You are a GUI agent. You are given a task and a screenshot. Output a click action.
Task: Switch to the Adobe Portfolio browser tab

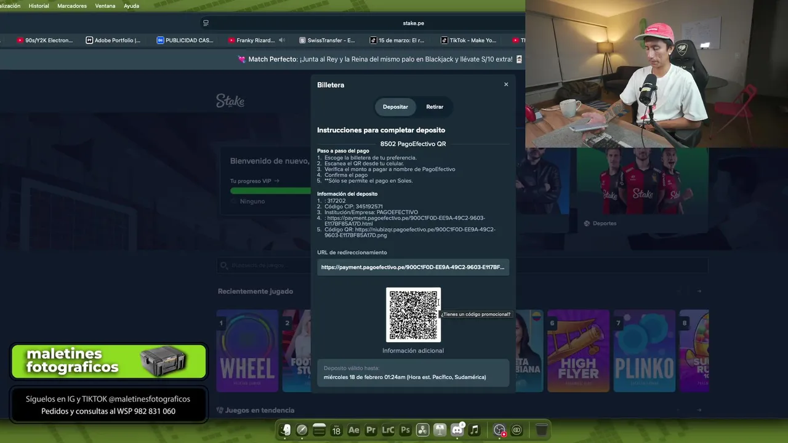tap(113, 40)
